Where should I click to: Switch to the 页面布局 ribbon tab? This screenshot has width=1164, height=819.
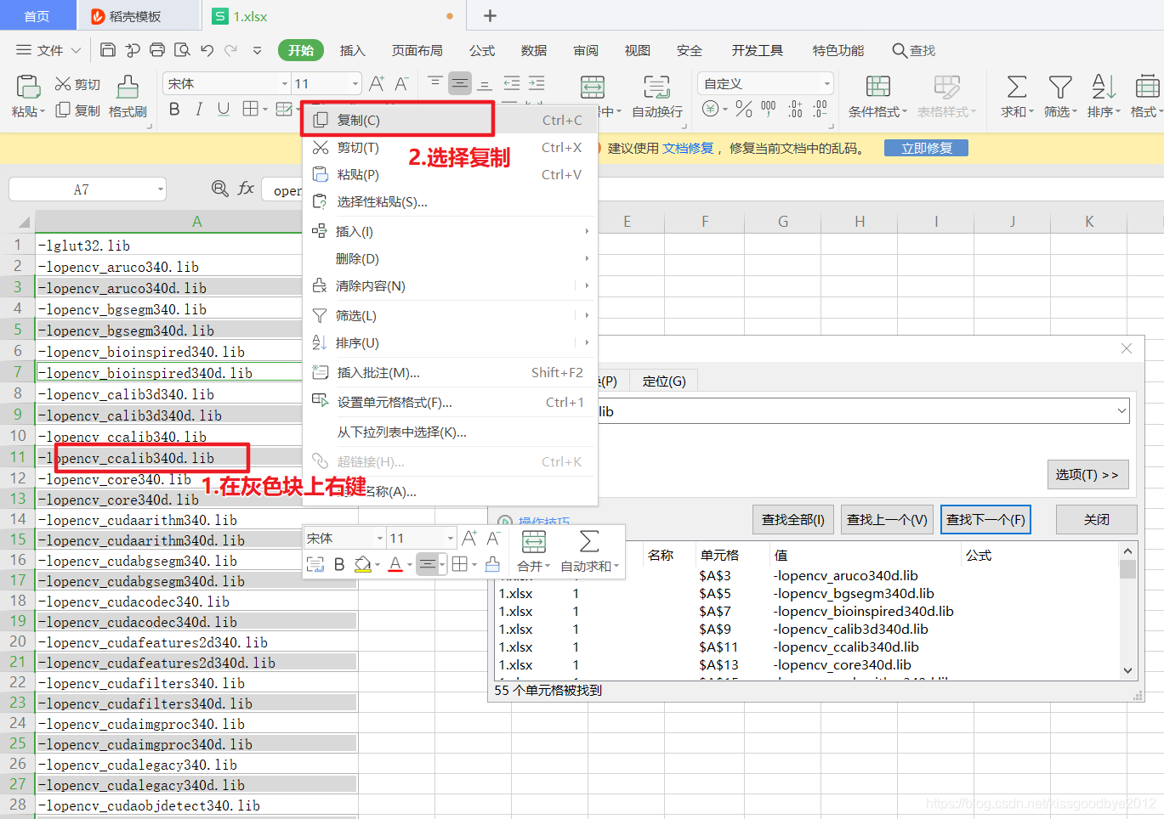417,50
